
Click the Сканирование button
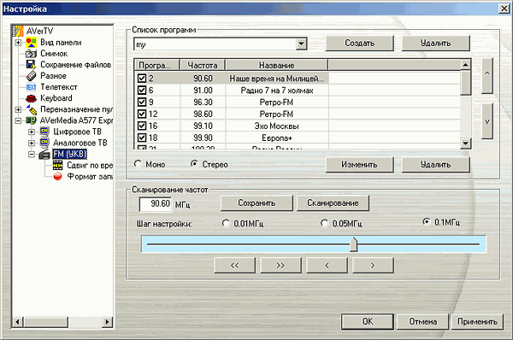(333, 203)
